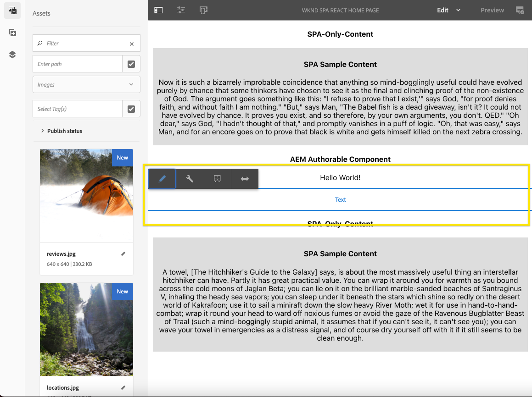The height and width of the screenshot is (397, 532).
Task: Click the Text component placeholder
Action: 340,199
